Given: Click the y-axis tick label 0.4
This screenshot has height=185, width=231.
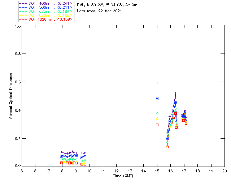Looking at the screenshot, I should tap(18, 110).
